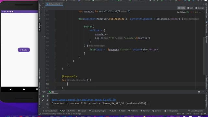Open the Profiler tool window
208x117 pixels.
(71, 111)
